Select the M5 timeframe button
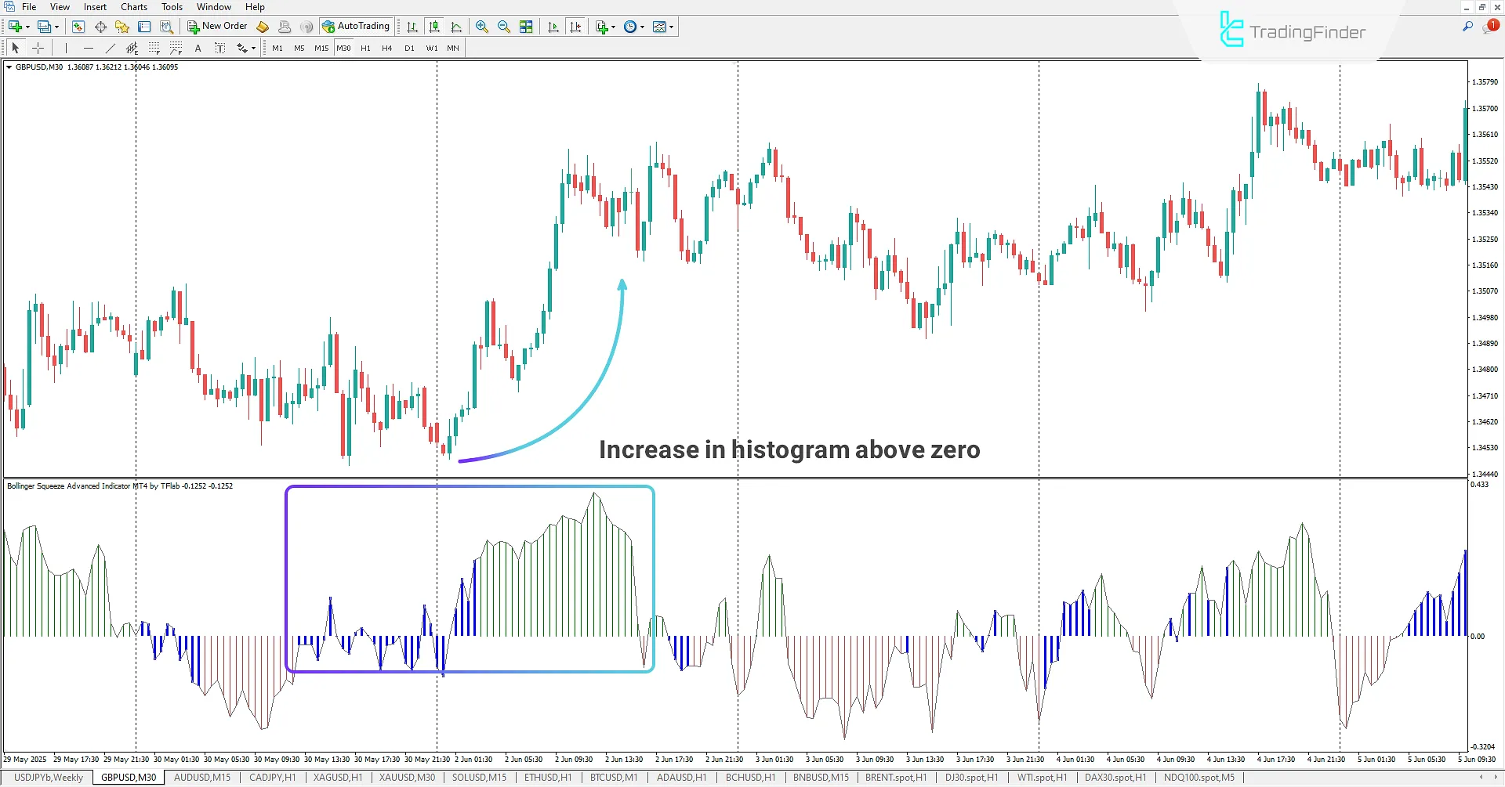This screenshot has height=787, width=1505. (299, 48)
